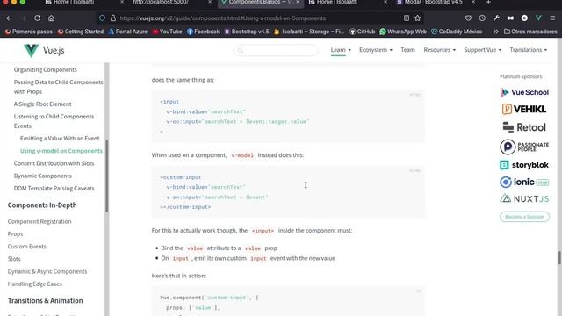The height and width of the screenshot is (316, 562).
Task: Reload the page with the refresh icon
Action: pyautogui.click(x=37, y=18)
